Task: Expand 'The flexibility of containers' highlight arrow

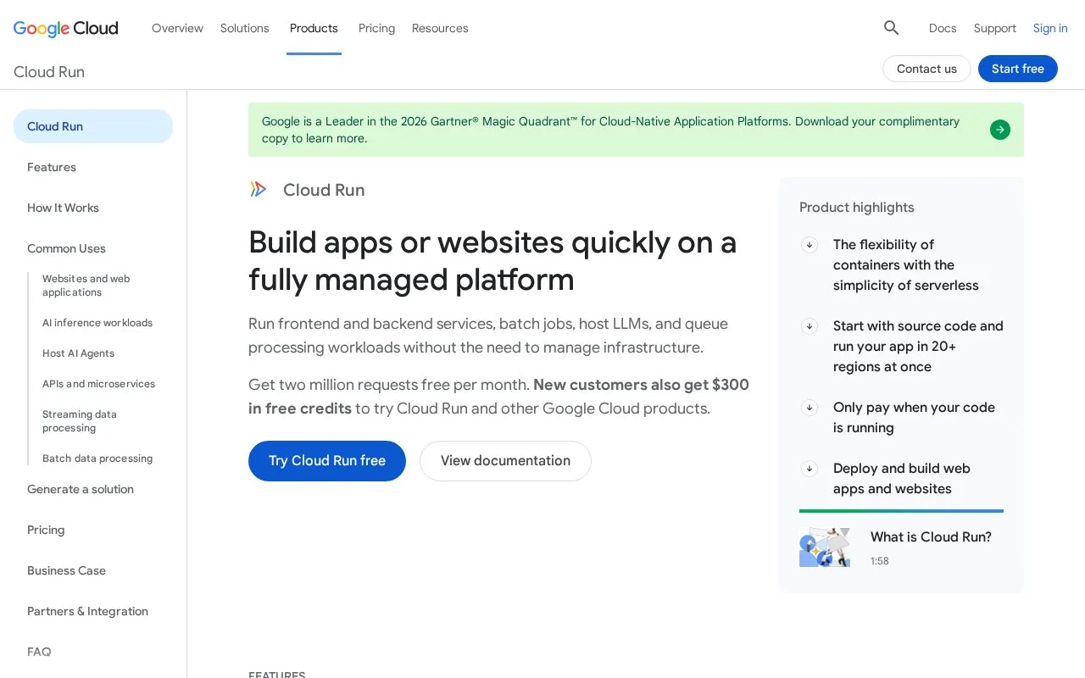Action: (x=810, y=245)
